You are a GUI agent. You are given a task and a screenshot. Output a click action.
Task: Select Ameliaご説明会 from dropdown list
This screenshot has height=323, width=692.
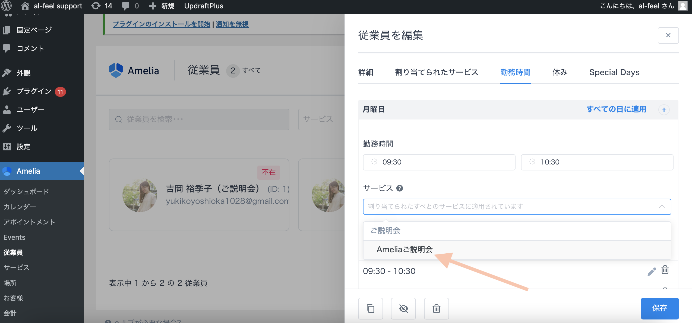(404, 249)
